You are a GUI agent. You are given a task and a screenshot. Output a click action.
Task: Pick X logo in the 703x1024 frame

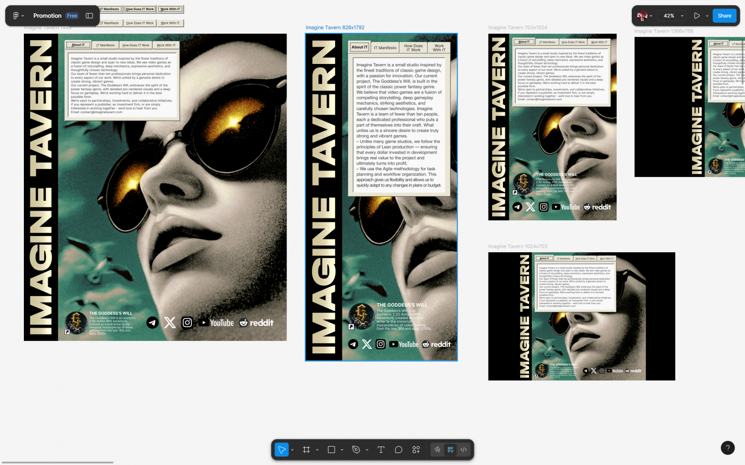pyautogui.click(x=531, y=207)
